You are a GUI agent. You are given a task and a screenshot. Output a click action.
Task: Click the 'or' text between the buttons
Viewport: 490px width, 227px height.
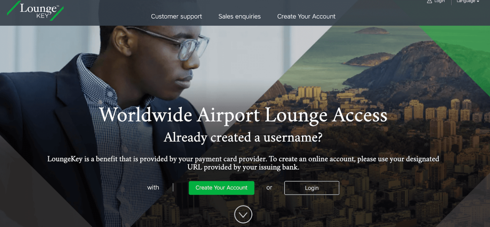pos(269,187)
